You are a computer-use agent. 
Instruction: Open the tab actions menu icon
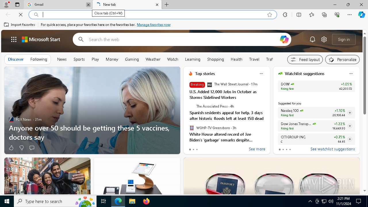[x=17, y=5]
